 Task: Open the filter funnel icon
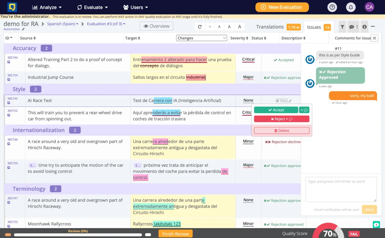click(x=342, y=27)
